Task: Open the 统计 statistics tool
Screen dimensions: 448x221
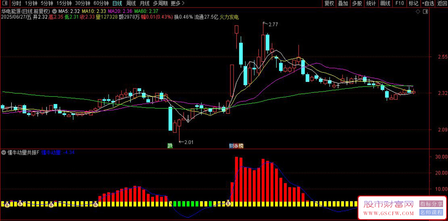Action: pyautogui.click(x=371, y=4)
